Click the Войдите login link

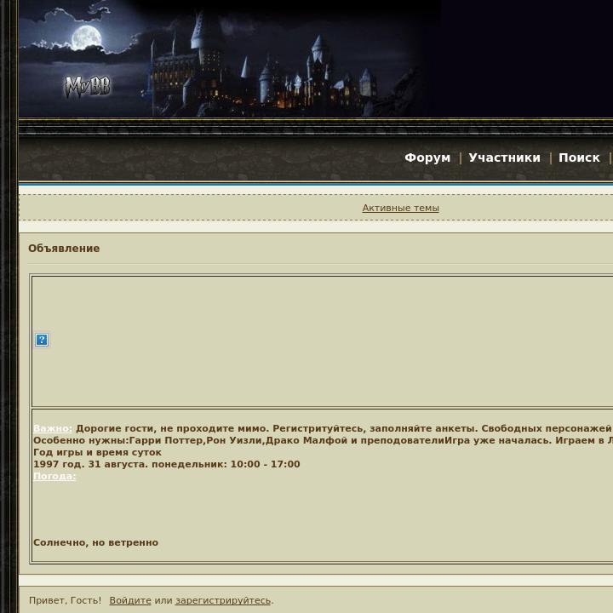(130, 600)
